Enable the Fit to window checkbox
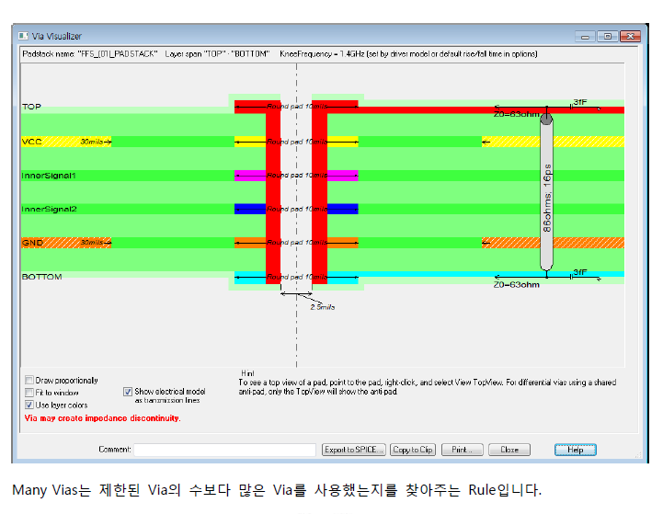Screen dimensions: 663x514 pyautogui.click(x=29, y=392)
